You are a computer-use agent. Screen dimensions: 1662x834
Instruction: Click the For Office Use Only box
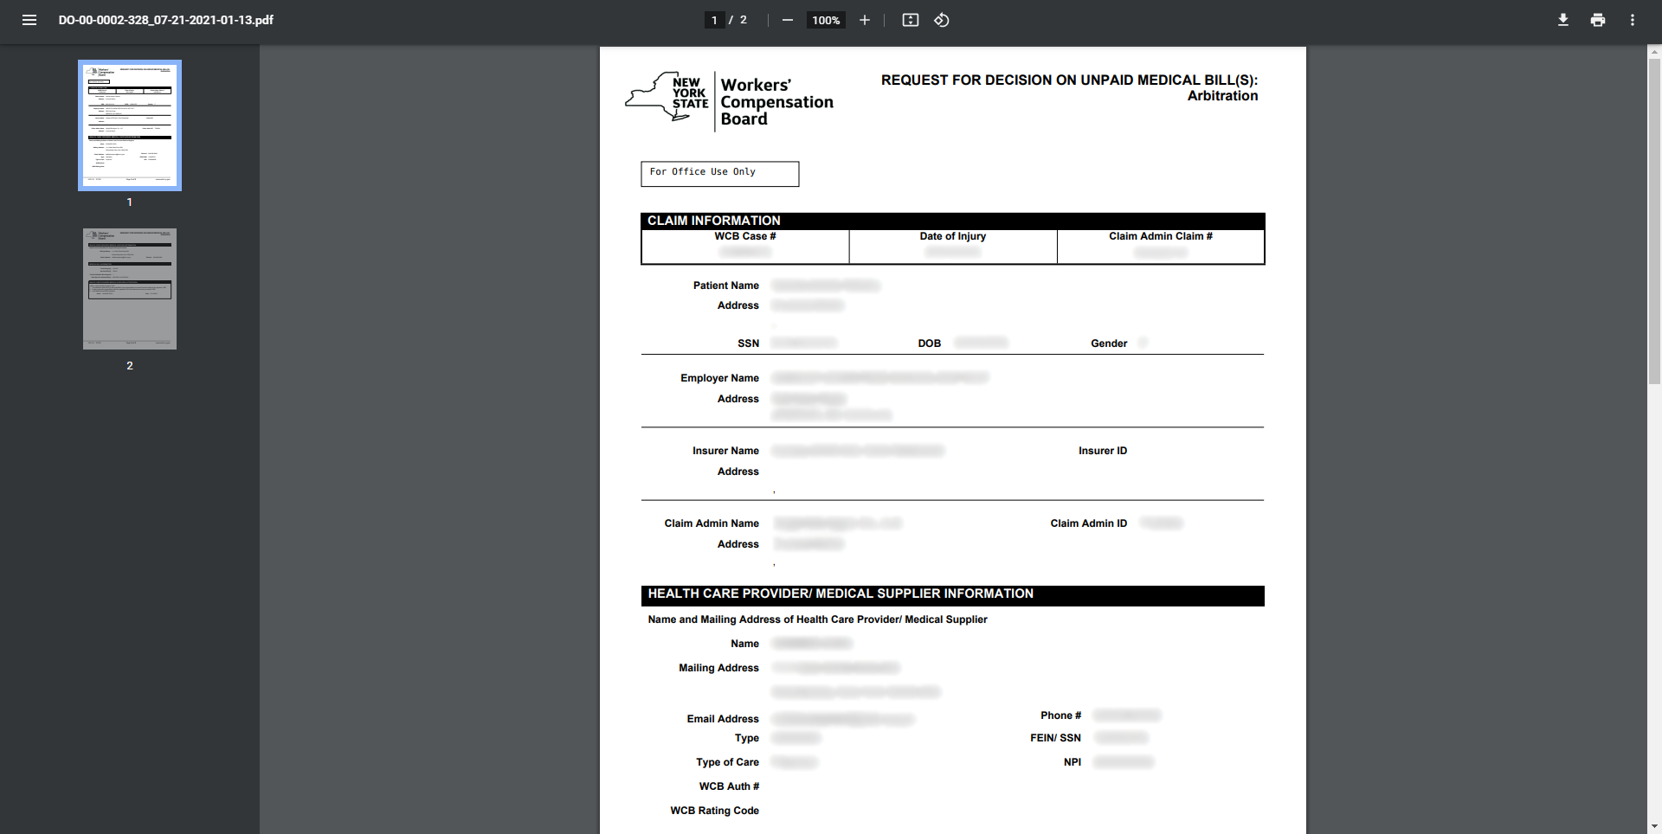tap(719, 174)
